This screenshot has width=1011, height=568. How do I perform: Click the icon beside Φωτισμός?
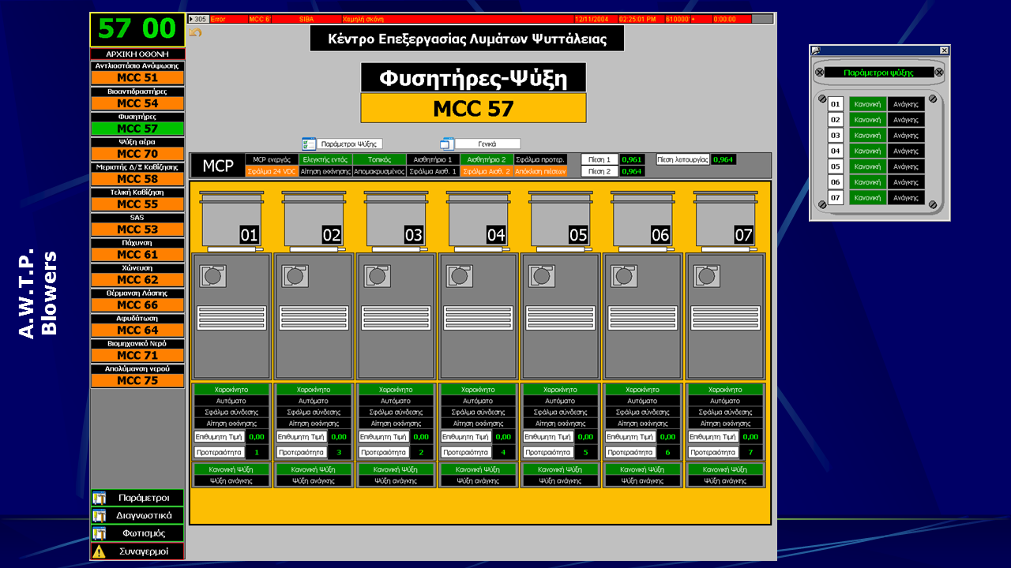tap(99, 533)
